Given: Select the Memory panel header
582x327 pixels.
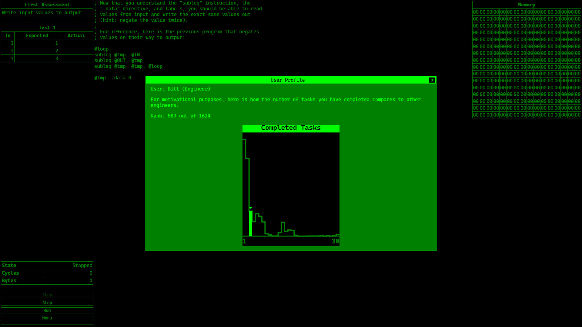Looking at the screenshot, I should click(x=527, y=5).
